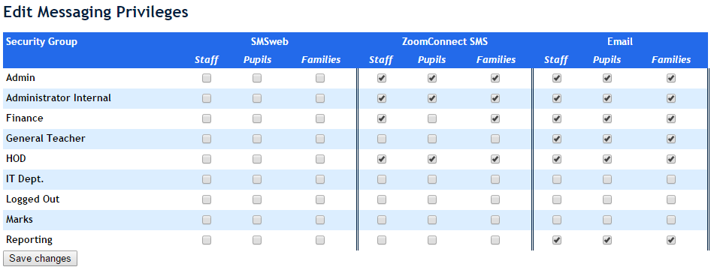Screen dimensions: 714x276
Task: Uncheck Email Pupils for General Teacher
Action: coord(607,139)
